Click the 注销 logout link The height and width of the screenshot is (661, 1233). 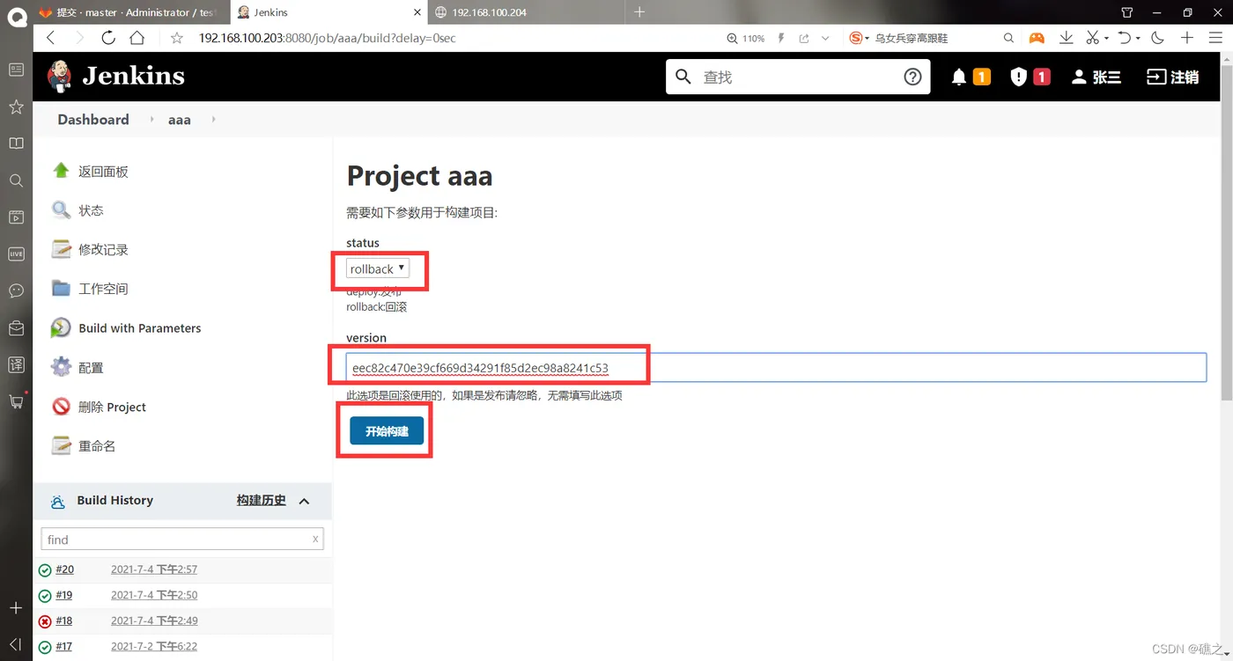[1172, 77]
